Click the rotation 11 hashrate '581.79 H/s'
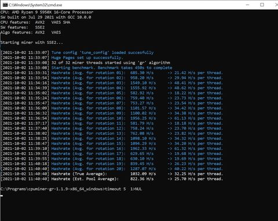 tap(142, 123)
